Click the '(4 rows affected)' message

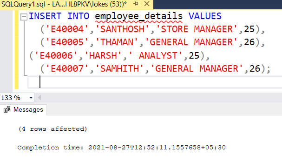click(x=52, y=129)
